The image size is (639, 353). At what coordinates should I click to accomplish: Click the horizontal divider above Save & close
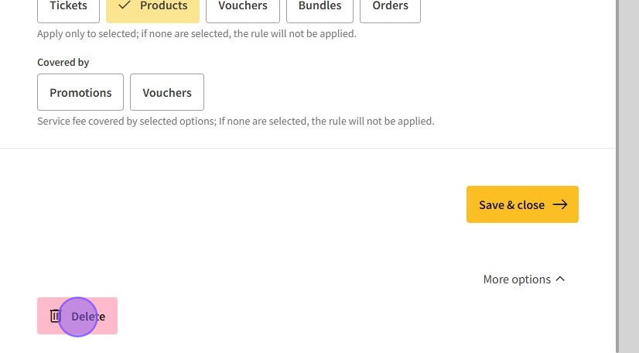pos(308,148)
